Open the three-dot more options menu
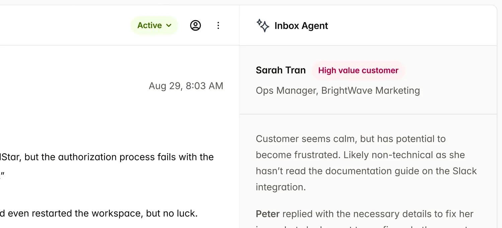Viewport: 502px width, 228px height. coord(218,25)
